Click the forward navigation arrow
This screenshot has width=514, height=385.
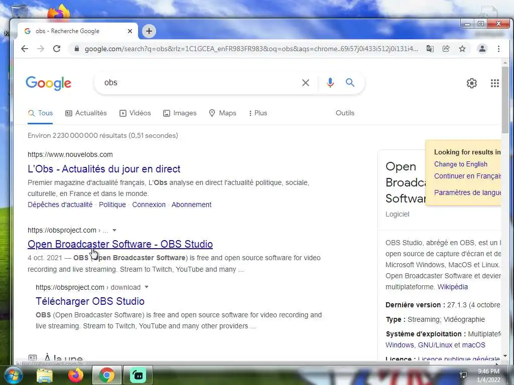tap(40, 49)
